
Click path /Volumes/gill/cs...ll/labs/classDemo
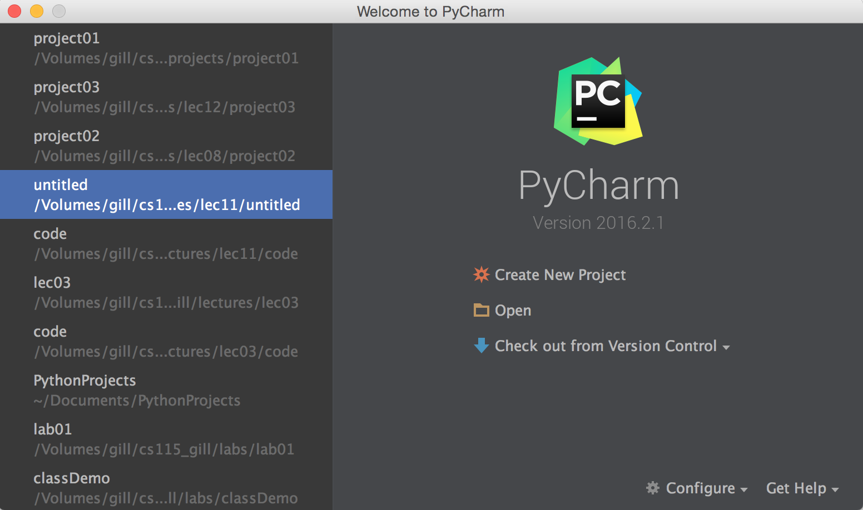pyautogui.click(x=166, y=498)
